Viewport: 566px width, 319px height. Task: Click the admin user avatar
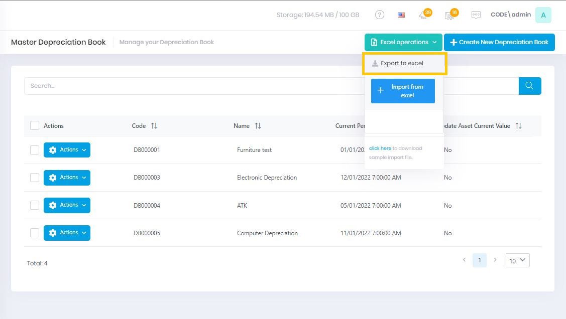[543, 15]
